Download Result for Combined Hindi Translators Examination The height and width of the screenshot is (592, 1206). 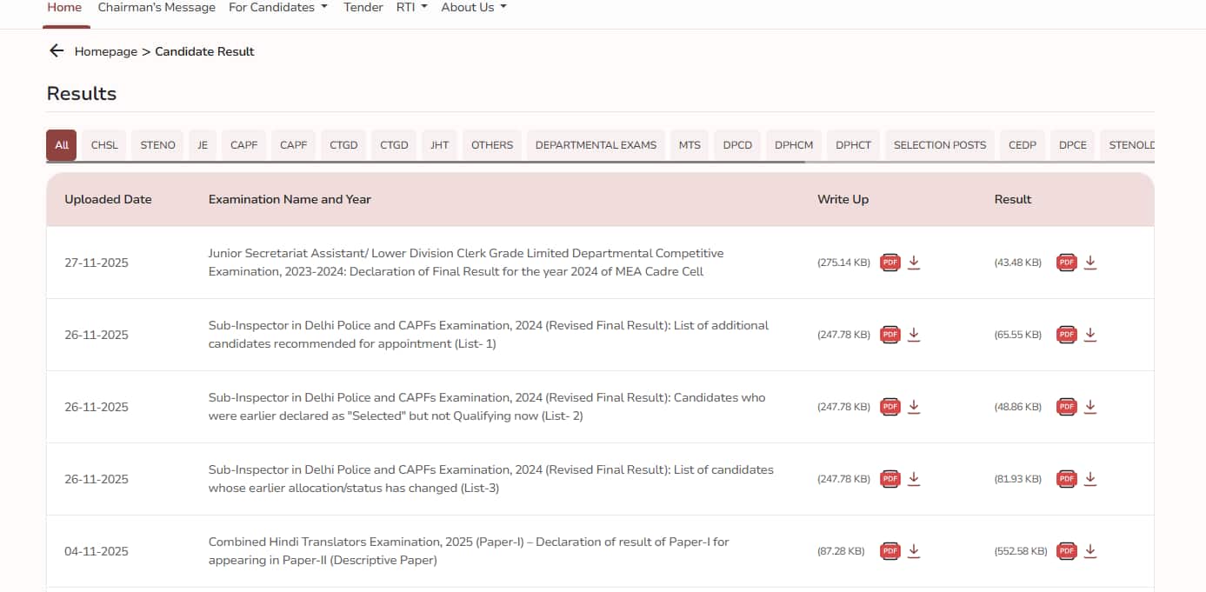click(x=1090, y=551)
